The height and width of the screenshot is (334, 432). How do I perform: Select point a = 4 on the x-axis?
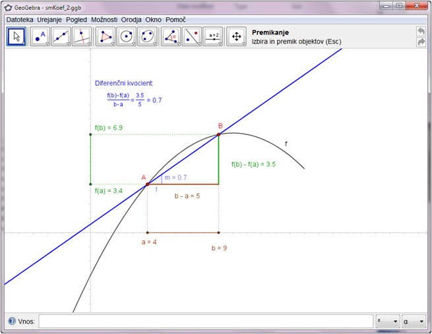pos(147,233)
